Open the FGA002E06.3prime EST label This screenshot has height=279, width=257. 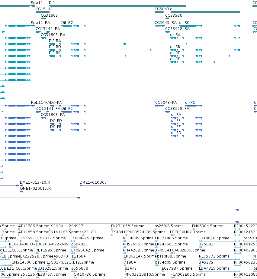click(x=188, y=250)
